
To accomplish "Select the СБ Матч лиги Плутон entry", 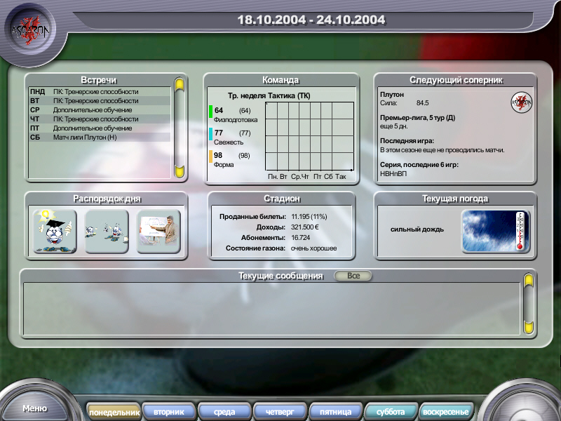I will tap(98, 138).
